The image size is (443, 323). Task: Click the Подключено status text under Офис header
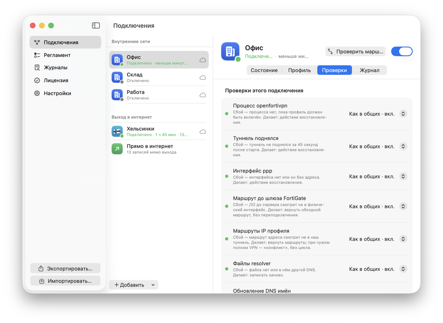coord(259,56)
